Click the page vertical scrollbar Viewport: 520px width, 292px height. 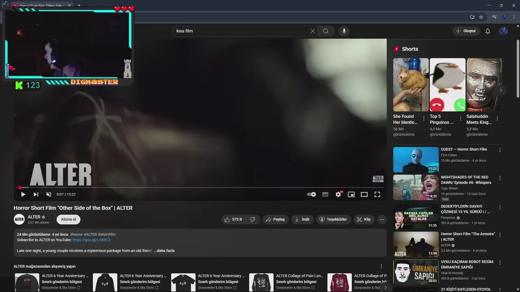pyautogui.click(x=518, y=68)
